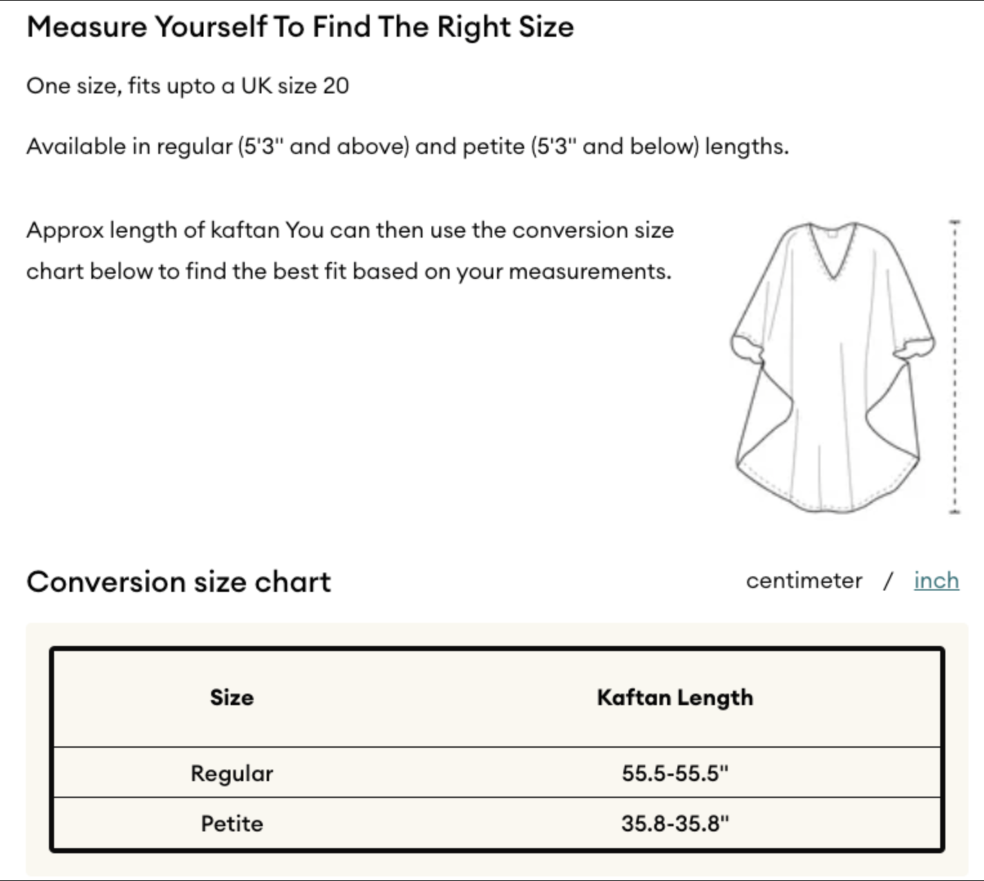Click the Measure Yourself To Find heading
984x881 pixels.
(300, 27)
